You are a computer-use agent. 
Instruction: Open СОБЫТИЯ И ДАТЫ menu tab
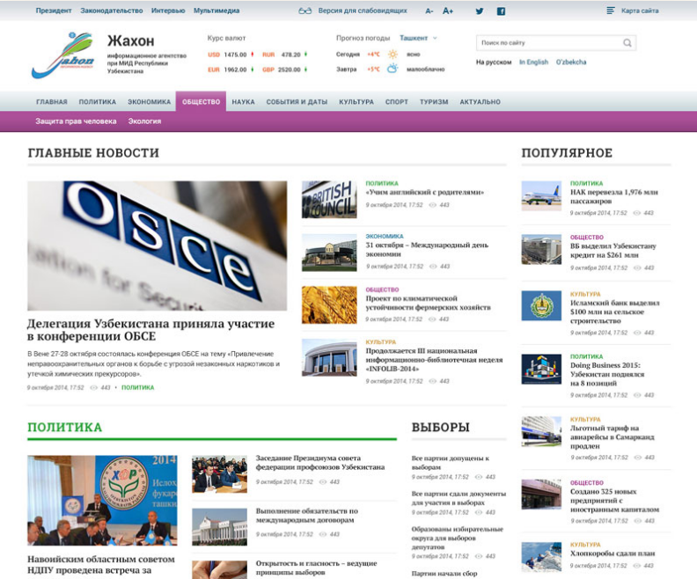(x=297, y=102)
